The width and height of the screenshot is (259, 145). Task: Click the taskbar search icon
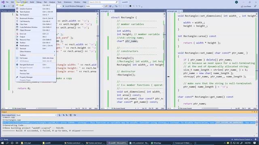point(7,143)
